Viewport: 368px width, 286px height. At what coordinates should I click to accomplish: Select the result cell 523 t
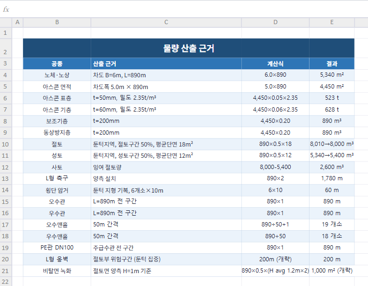pyautogui.click(x=332, y=98)
